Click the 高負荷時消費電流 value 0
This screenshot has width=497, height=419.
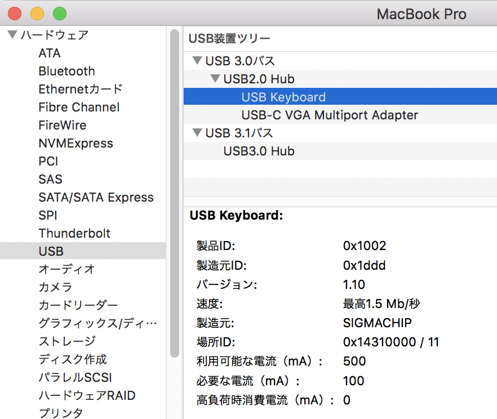[347, 400]
